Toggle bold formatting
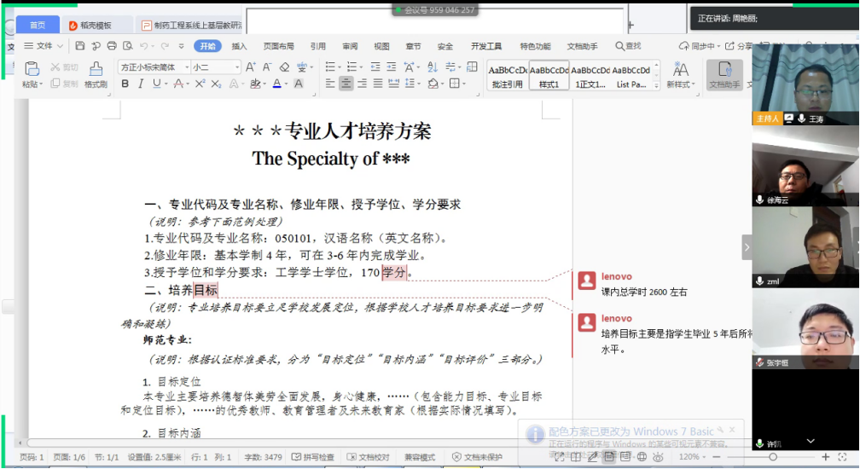Image resolution: width=860 pixels, height=469 pixels. 125,84
